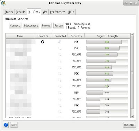Open the Preferences tab
The height and width of the screenshot is (131, 139).
coord(58,12)
